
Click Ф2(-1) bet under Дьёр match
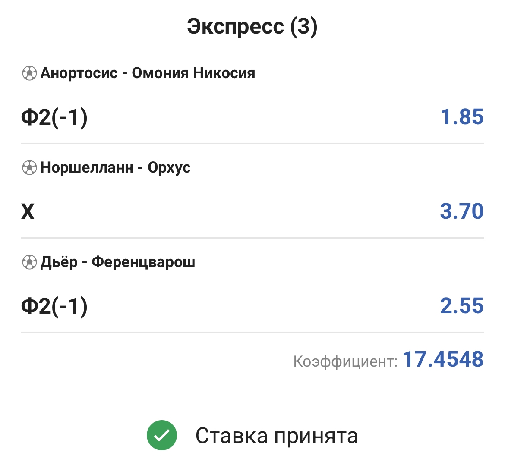click(x=54, y=306)
